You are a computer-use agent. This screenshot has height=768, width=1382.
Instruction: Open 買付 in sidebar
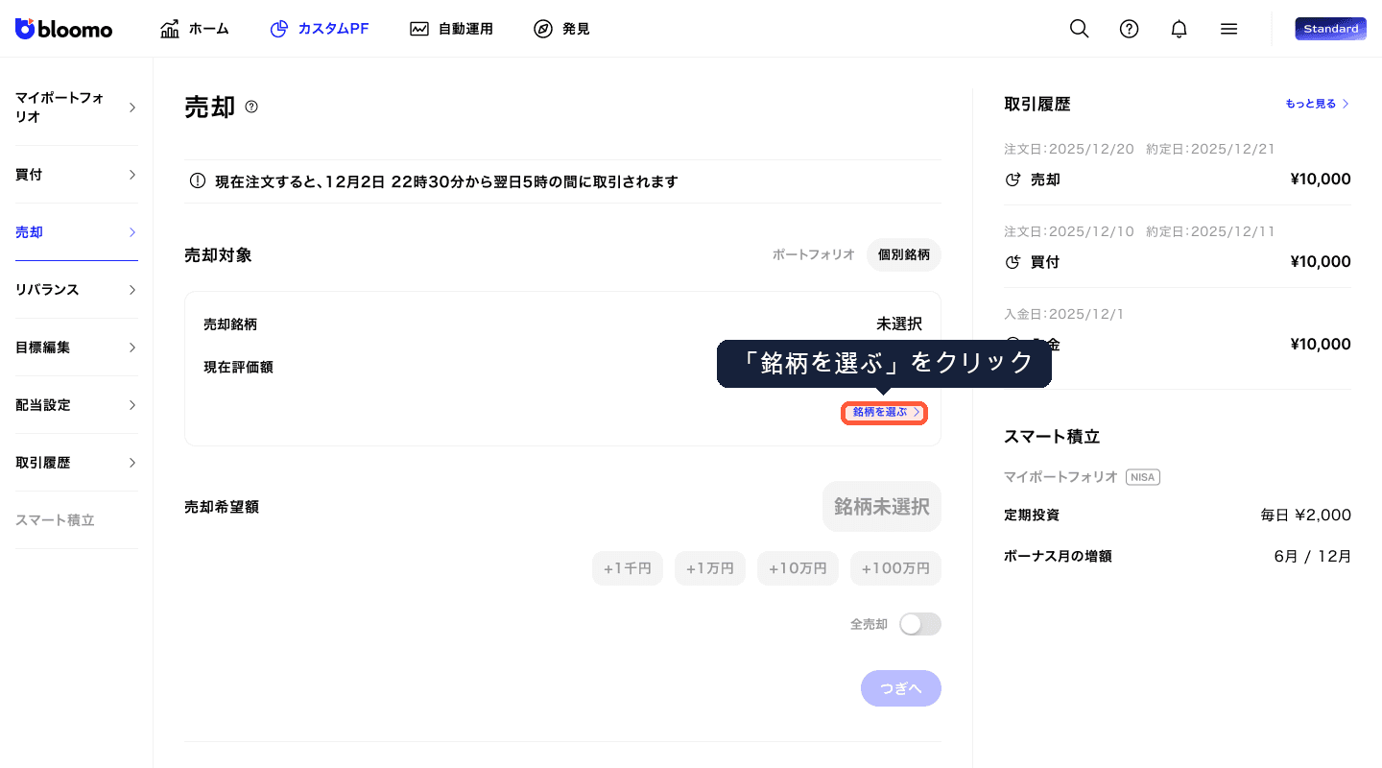77,175
